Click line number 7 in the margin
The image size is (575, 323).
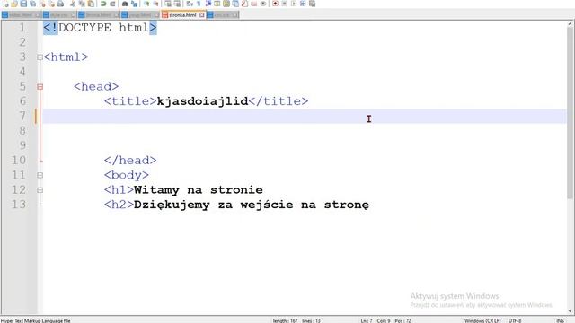coord(22,116)
